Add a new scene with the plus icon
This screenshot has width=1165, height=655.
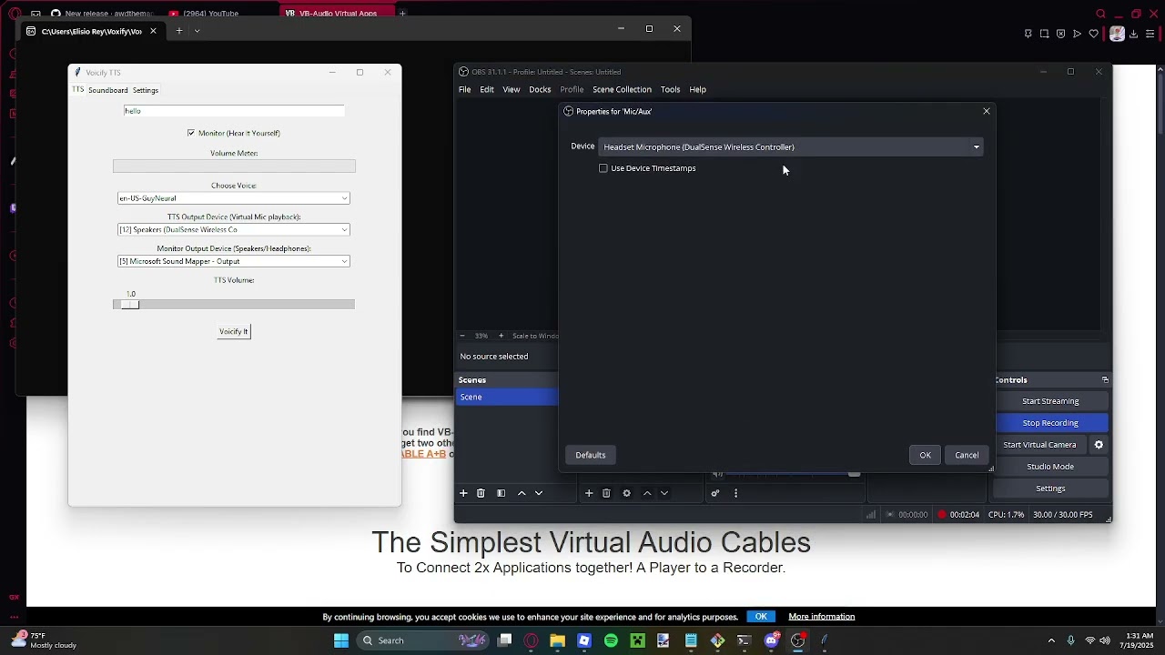click(463, 493)
